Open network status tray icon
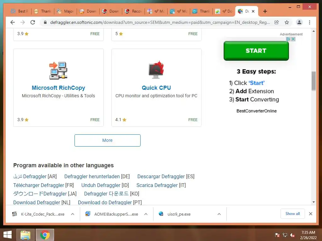This screenshot has width=322, height=241. coord(285,235)
